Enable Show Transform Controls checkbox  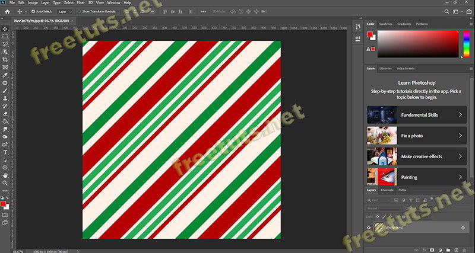80,11
